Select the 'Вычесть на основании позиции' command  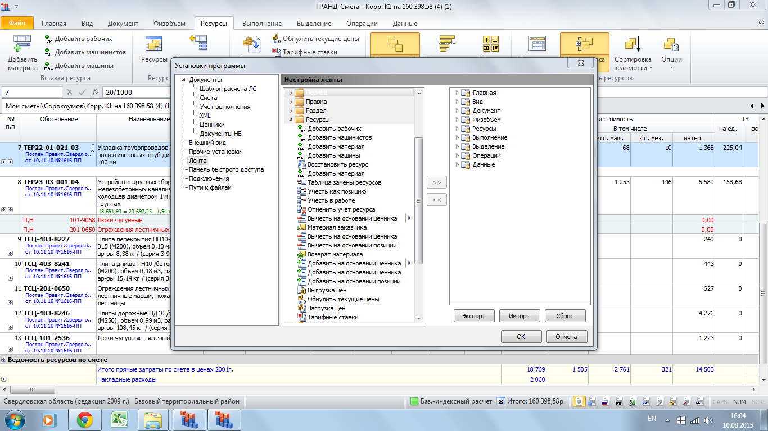click(346, 245)
